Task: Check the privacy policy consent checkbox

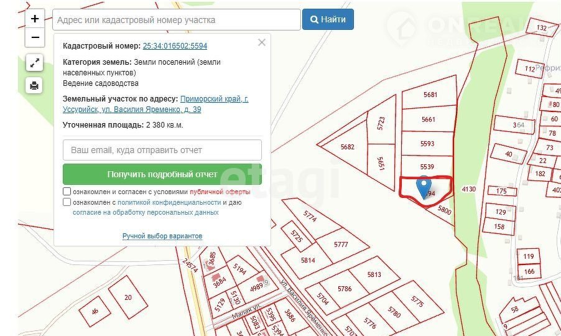Action: click(67, 202)
